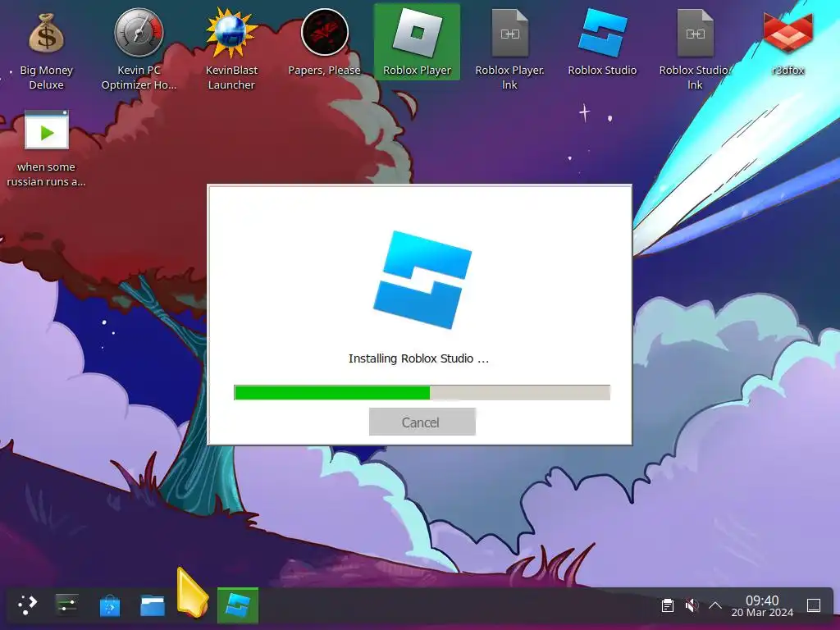This screenshot has height=630, width=840.
Task: Click the green installation progress bar
Action: pyautogui.click(x=422, y=392)
